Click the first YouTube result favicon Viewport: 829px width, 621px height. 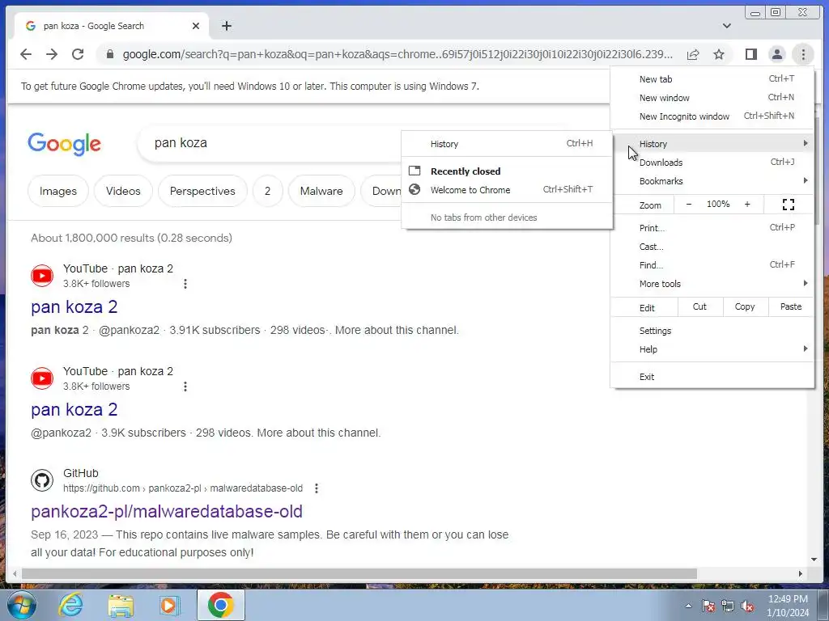coord(42,276)
